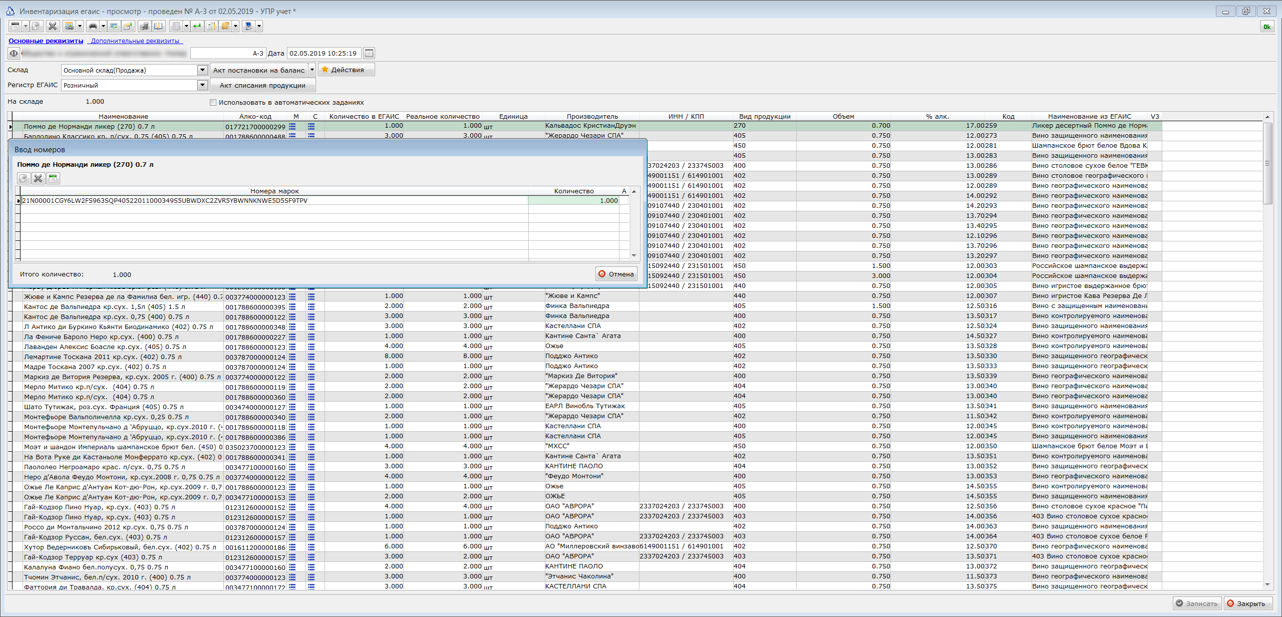This screenshot has width=1282, height=617.
Task: Click the main grid vertical scrollbar thumb
Action: (x=1267, y=163)
